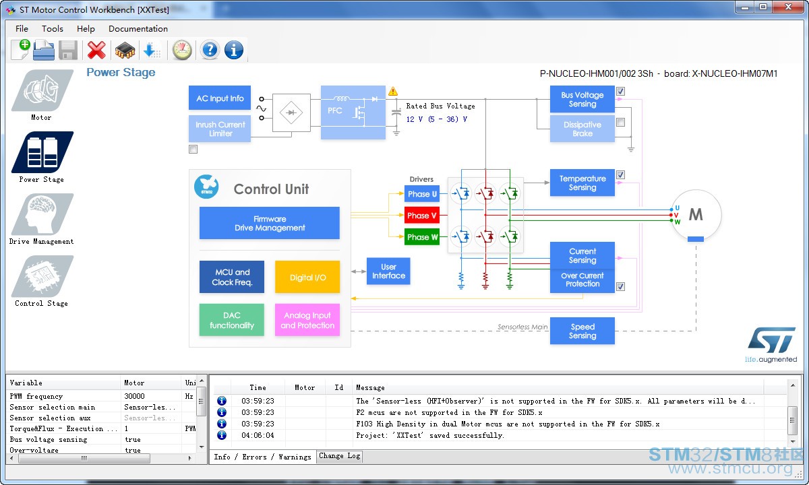This screenshot has width=809, height=485.
Task: Open the File menu
Action: click(22, 28)
